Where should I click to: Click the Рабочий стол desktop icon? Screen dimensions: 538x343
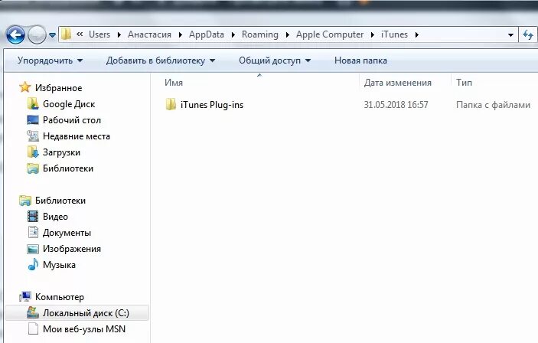pyautogui.click(x=33, y=120)
